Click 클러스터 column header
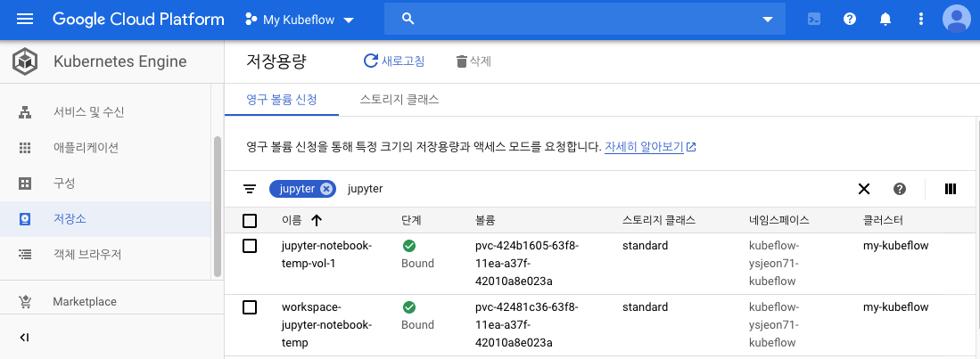980x359 pixels. [883, 220]
